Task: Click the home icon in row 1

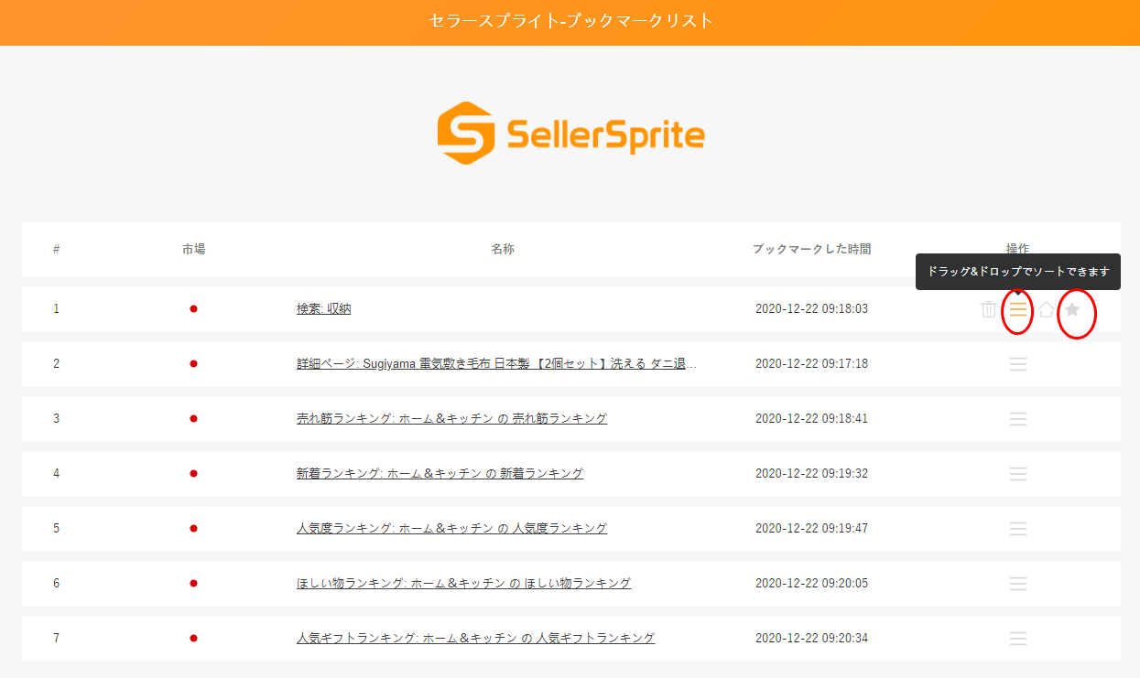Action: pos(1046,309)
